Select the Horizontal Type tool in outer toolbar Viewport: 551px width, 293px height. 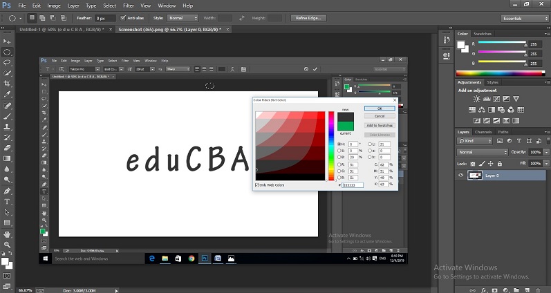[7, 202]
